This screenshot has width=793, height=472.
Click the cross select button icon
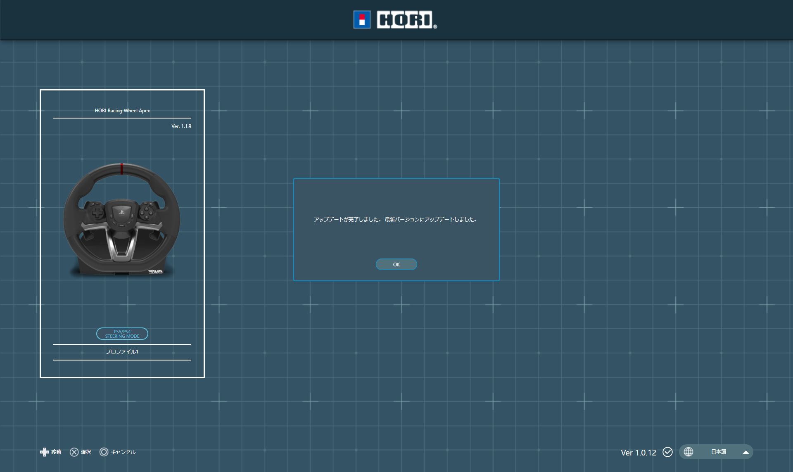74,452
